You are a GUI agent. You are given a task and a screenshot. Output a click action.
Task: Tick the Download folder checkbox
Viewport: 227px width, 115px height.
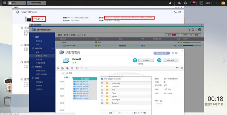102,86
